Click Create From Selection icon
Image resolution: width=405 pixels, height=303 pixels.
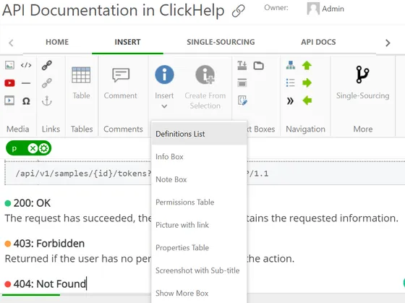205,74
